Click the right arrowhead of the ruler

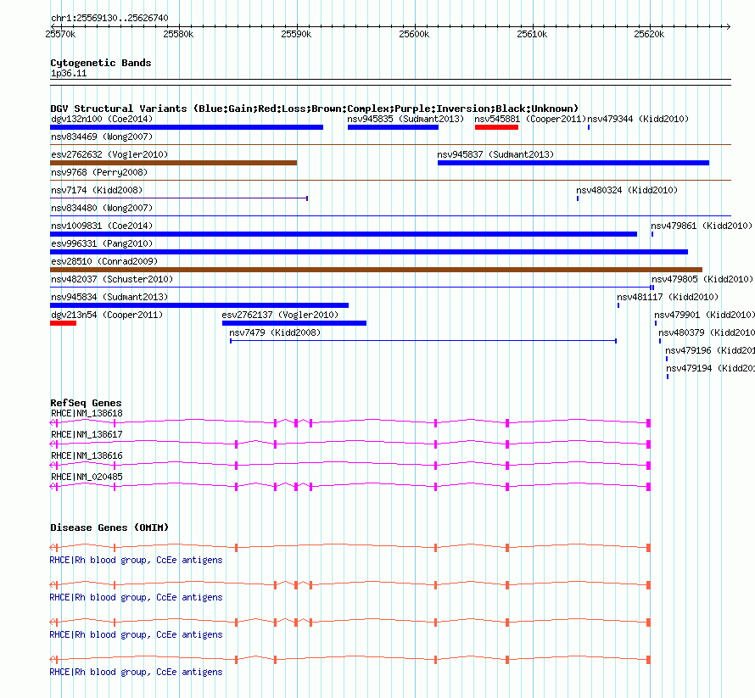(x=728, y=26)
